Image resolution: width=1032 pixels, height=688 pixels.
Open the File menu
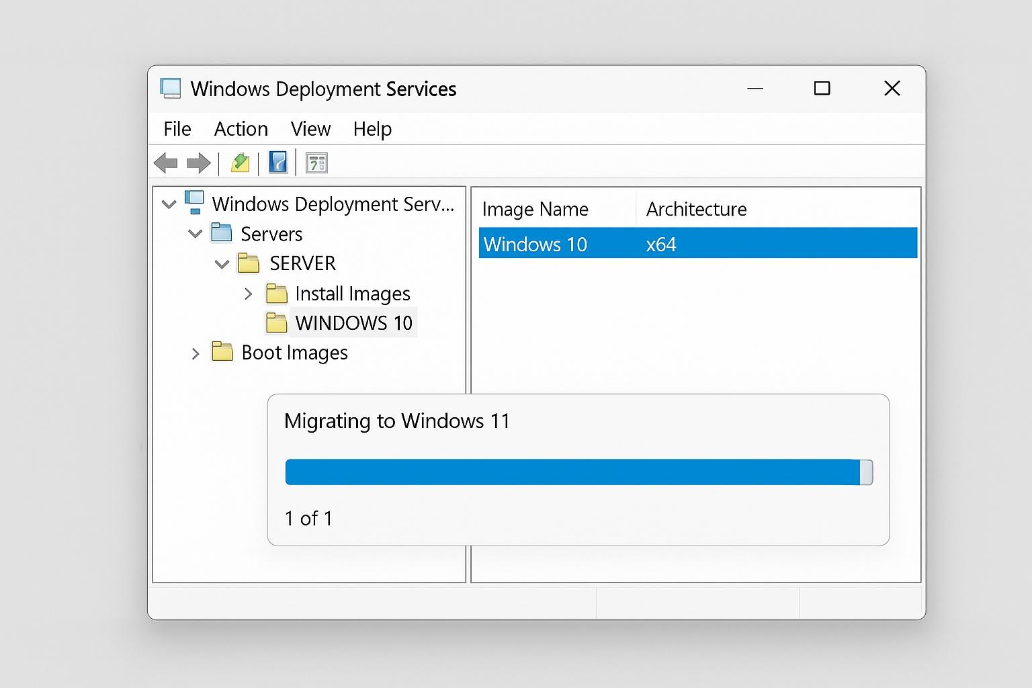tap(177, 129)
